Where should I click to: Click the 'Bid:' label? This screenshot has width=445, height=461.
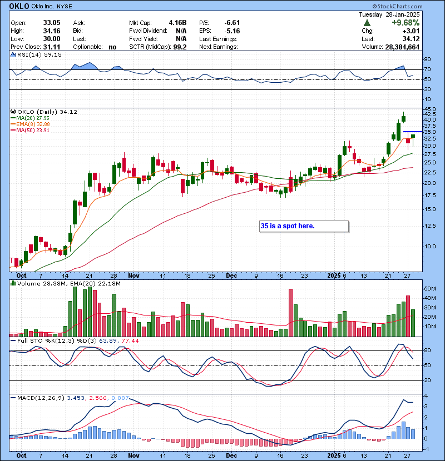78,31
